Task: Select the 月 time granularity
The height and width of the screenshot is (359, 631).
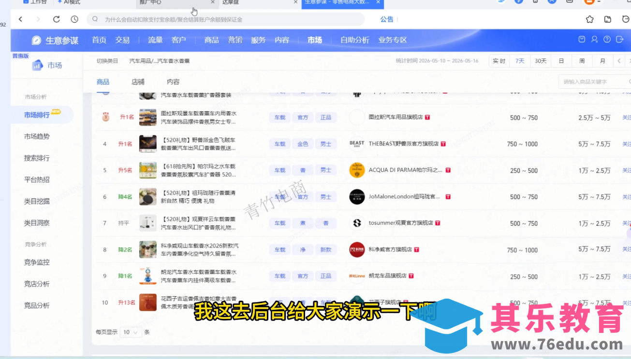Action: coord(602,61)
